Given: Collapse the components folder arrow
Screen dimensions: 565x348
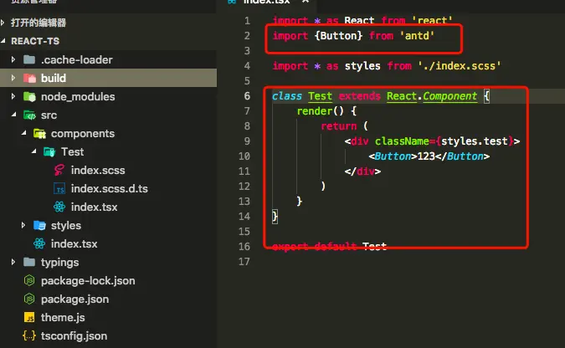Looking at the screenshot, I should coord(23,133).
